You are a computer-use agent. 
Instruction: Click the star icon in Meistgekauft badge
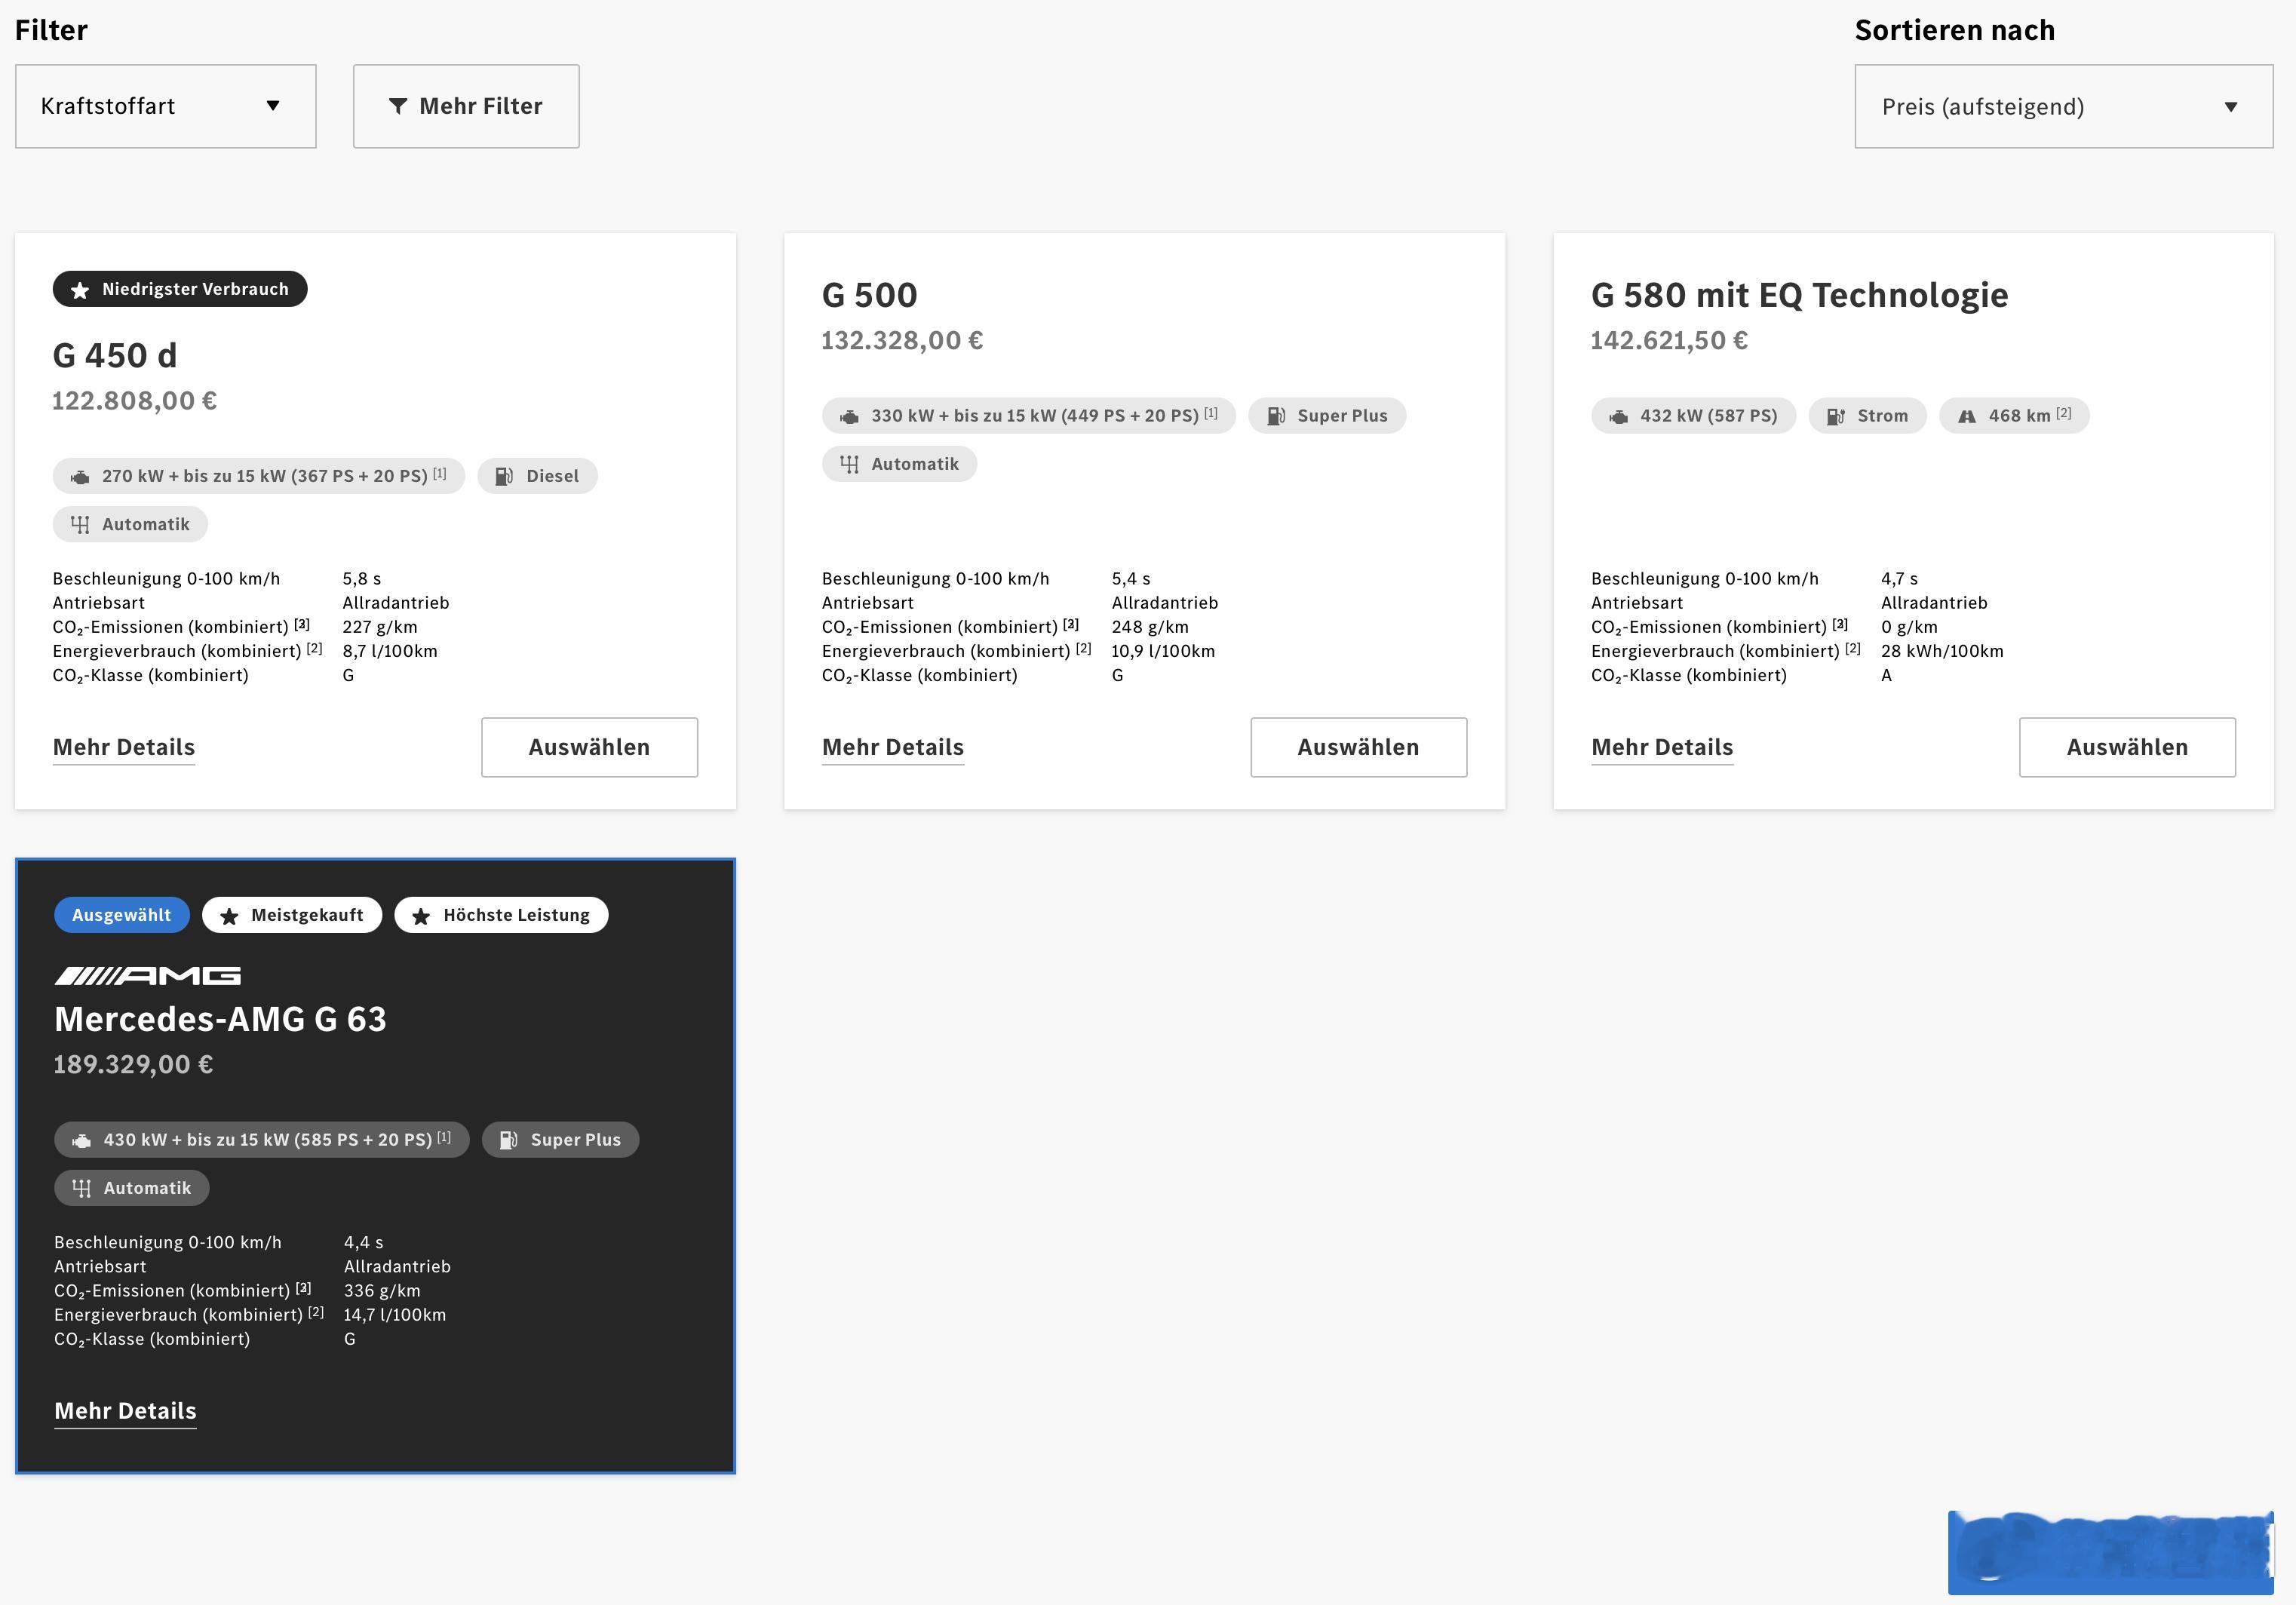229,916
